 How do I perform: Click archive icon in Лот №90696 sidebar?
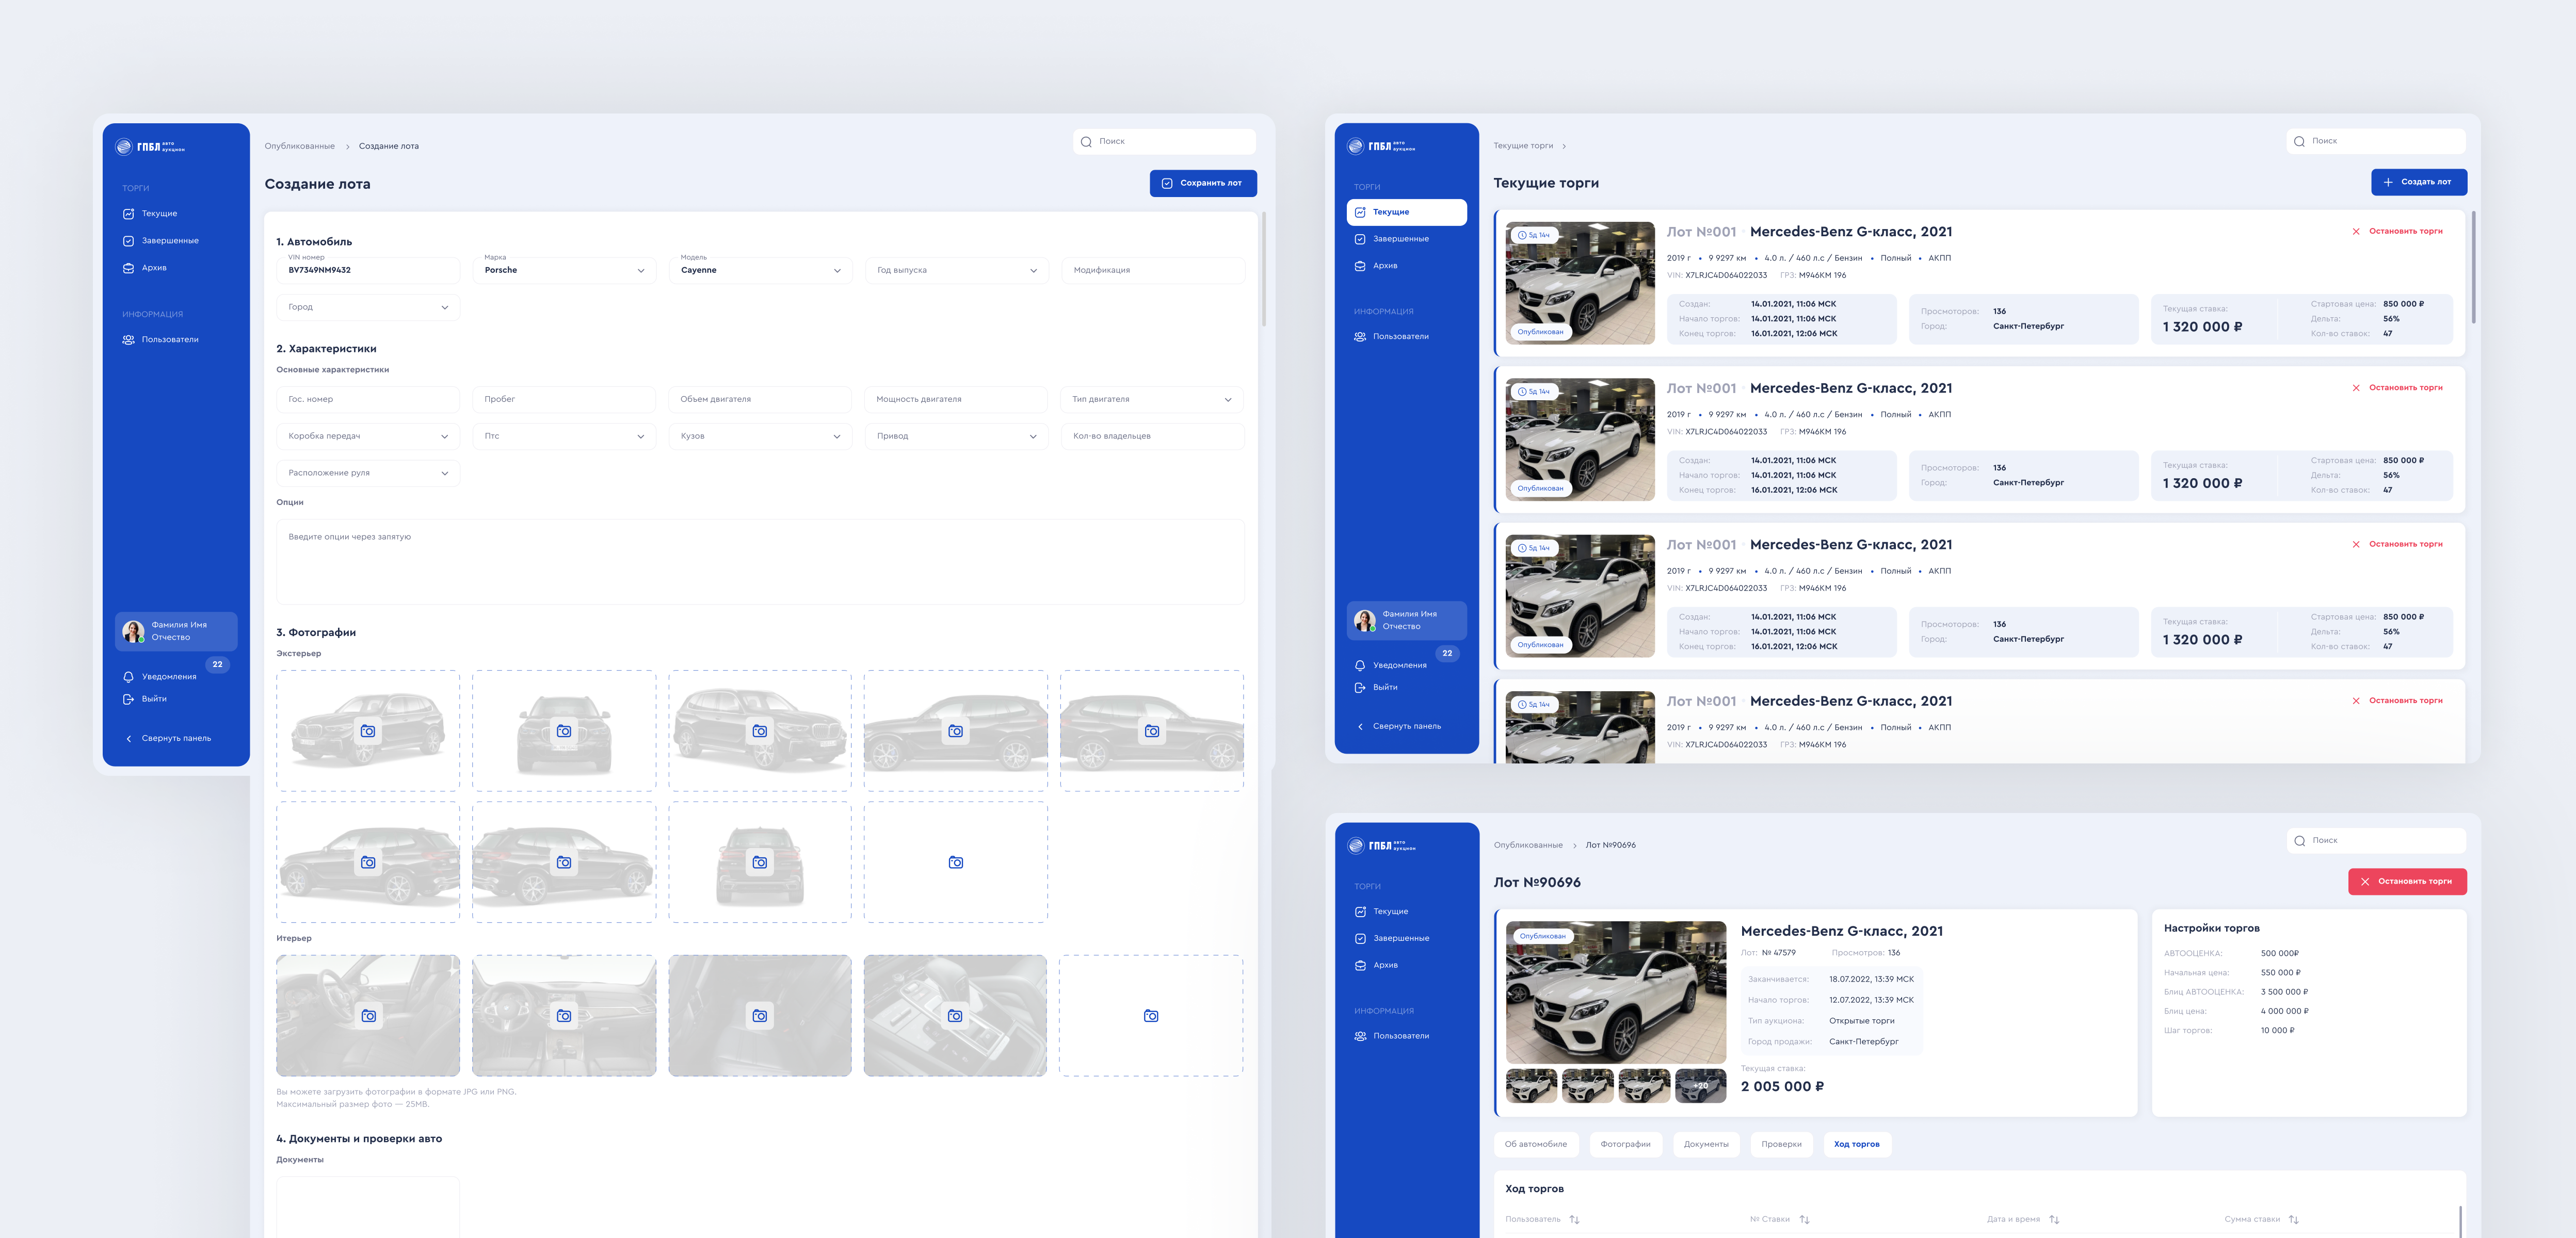[1360, 966]
